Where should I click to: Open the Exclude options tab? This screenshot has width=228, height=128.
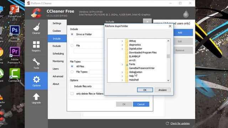point(57,46)
